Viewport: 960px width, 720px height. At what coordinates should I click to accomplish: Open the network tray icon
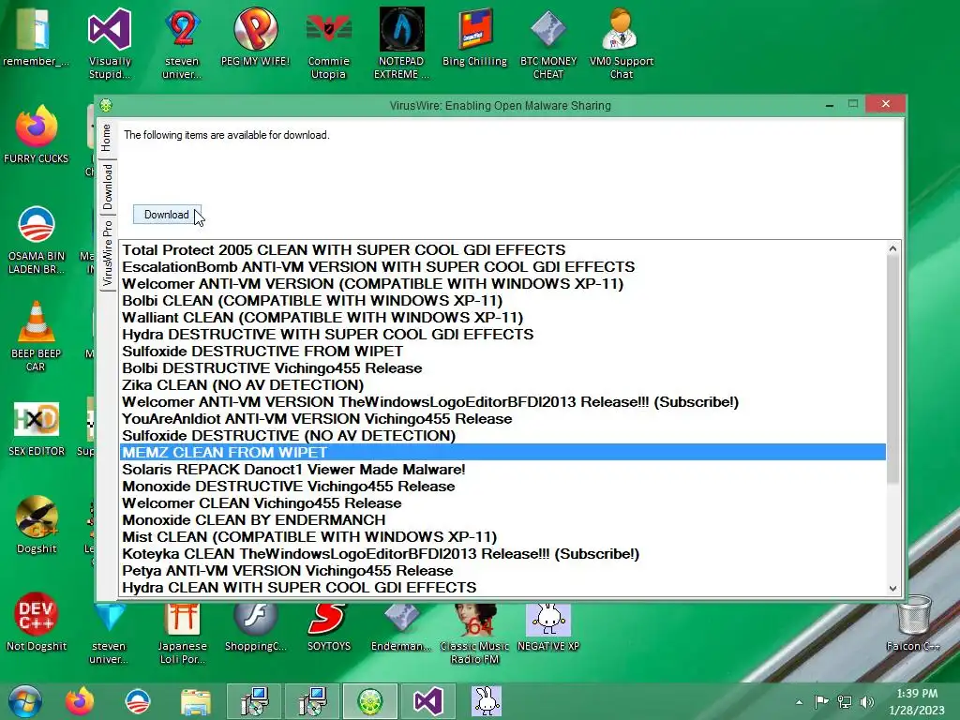coord(845,701)
